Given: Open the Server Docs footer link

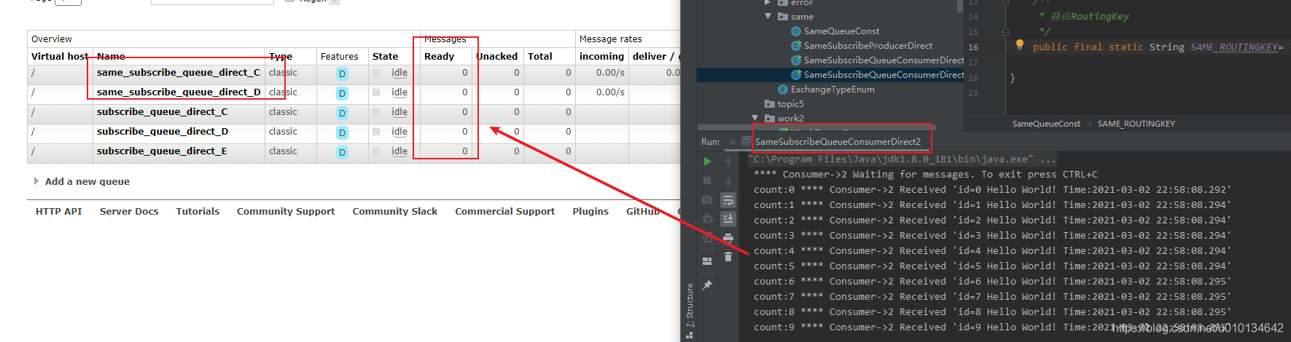Looking at the screenshot, I should point(129,211).
